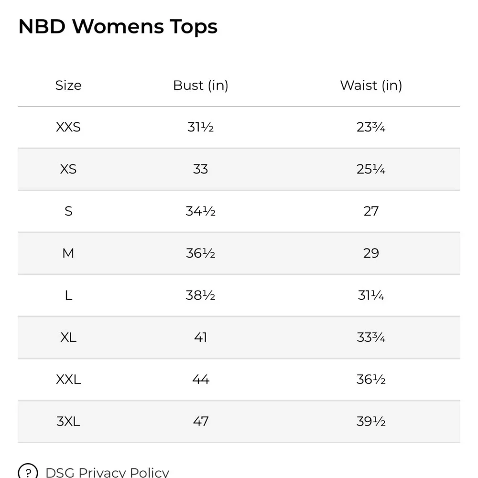Click the Size column header

point(68,86)
